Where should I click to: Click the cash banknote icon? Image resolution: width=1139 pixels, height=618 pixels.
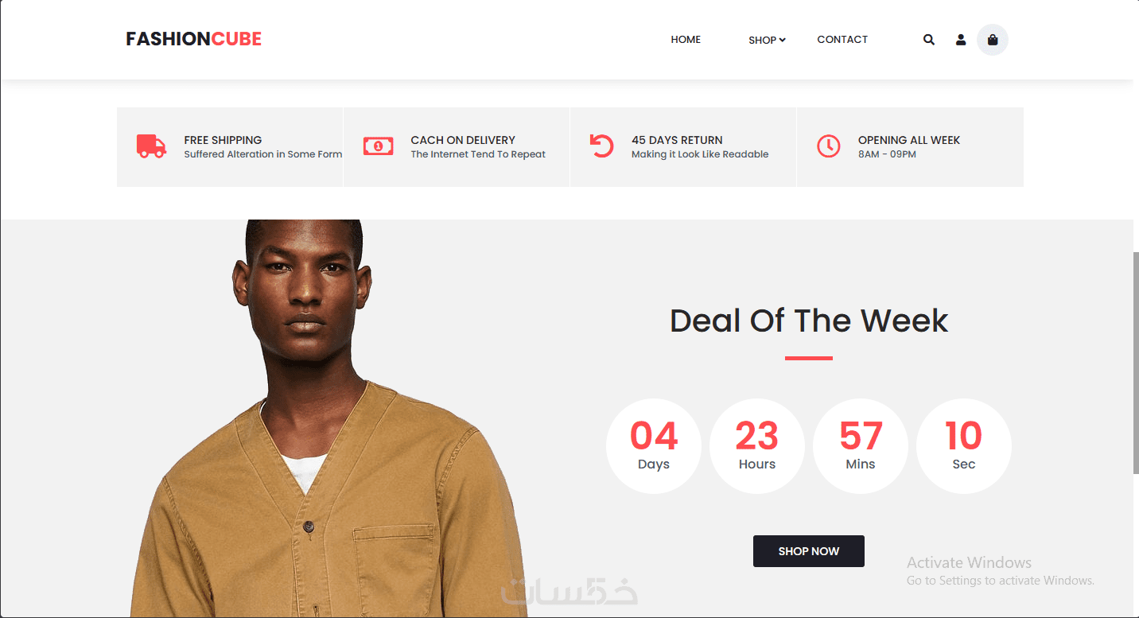pyautogui.click(x=378, y=146)
